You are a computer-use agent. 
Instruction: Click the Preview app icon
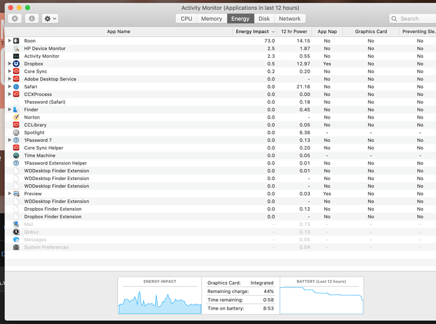[x=16, y=194]
